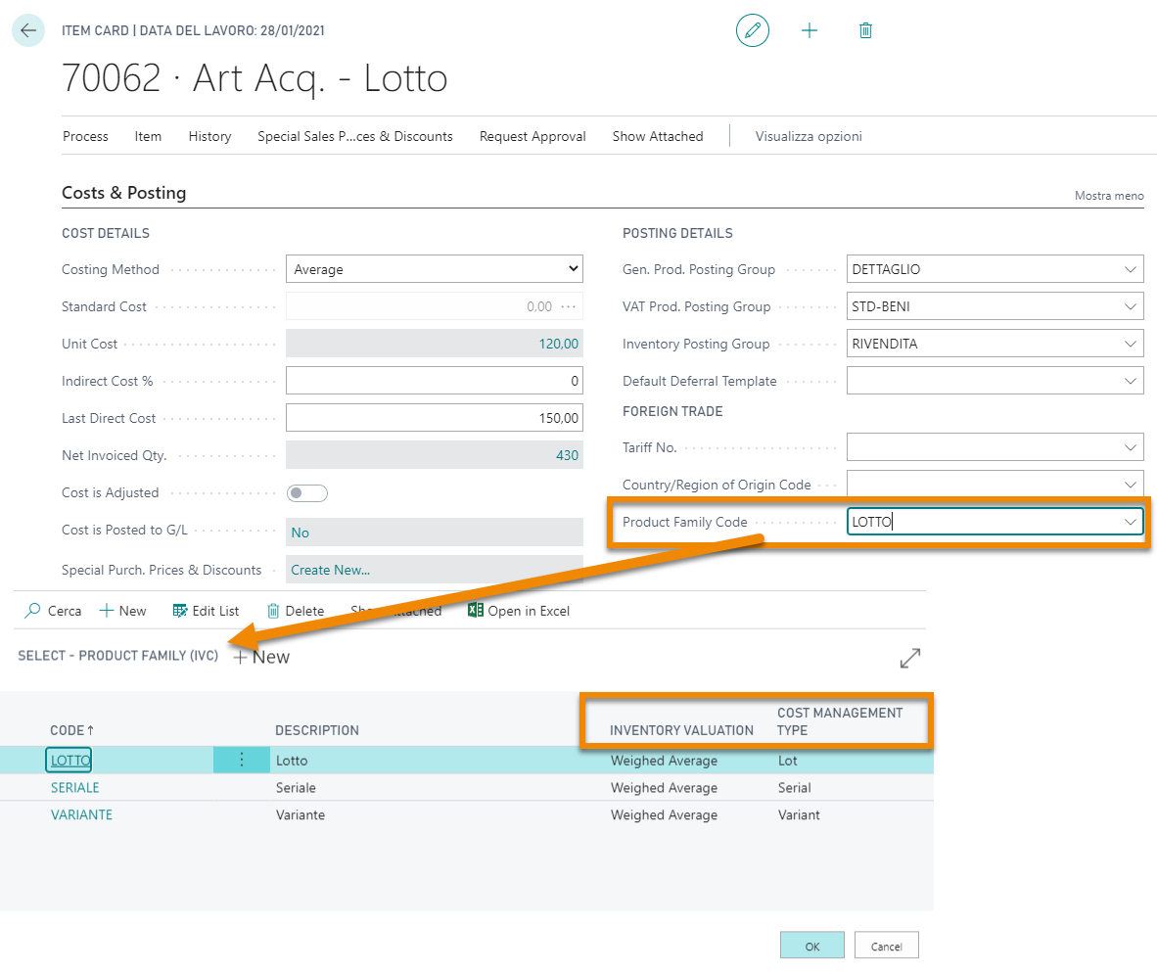Toggle the Cost is Adjusted switch
The height and width of the screenshot is (973, 1157).
(307, 492)
